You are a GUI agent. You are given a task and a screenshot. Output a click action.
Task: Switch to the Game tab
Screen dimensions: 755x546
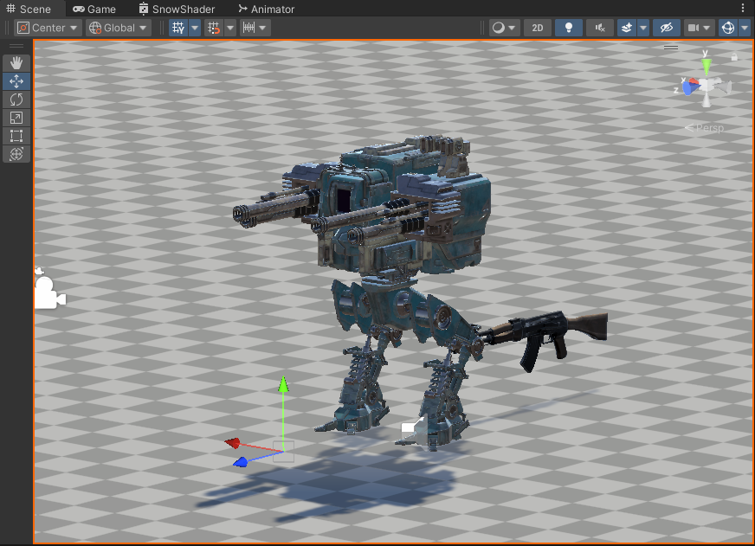pos(94,10)
